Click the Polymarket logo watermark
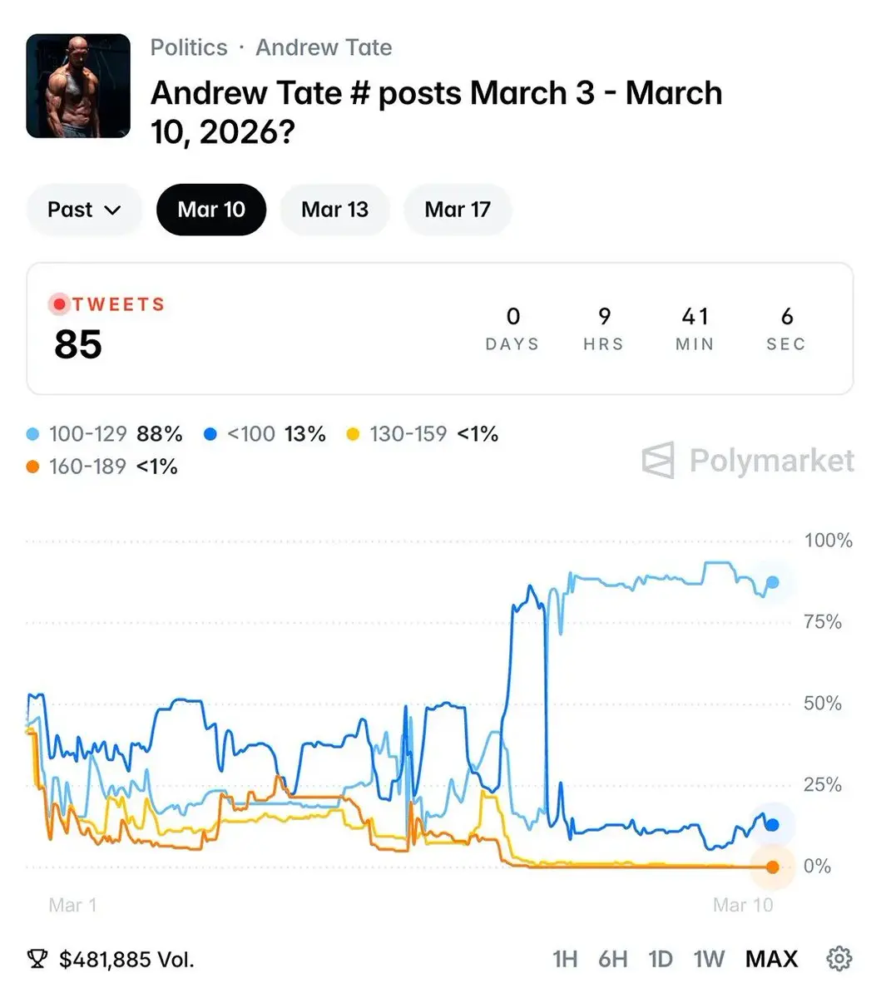 (747, 461)
